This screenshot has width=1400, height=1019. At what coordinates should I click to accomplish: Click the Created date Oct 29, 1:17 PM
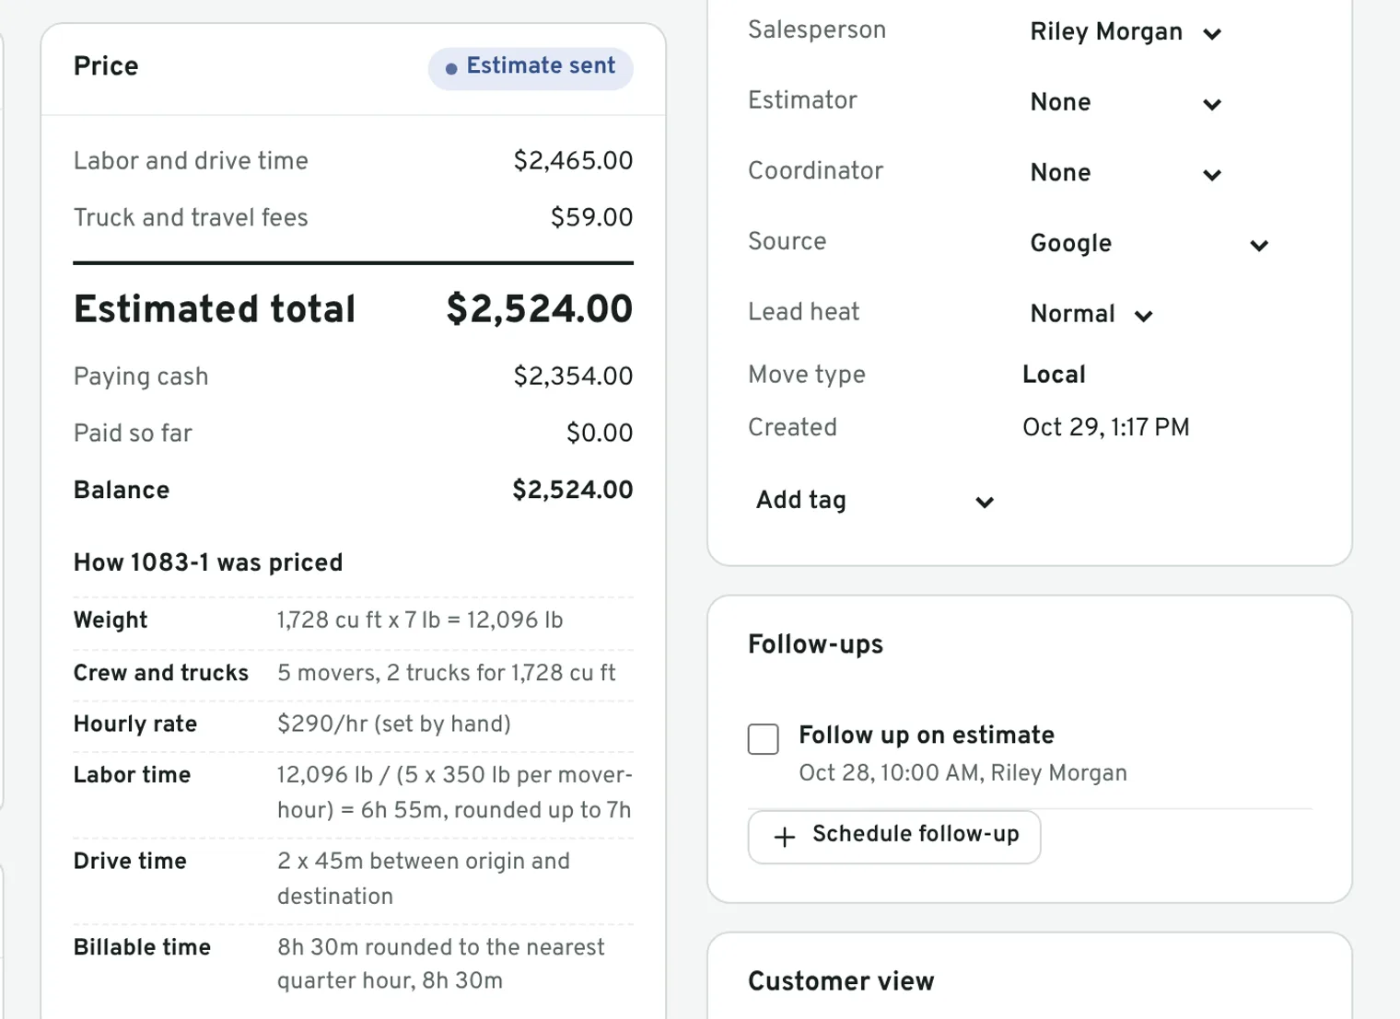point(1105,427)
